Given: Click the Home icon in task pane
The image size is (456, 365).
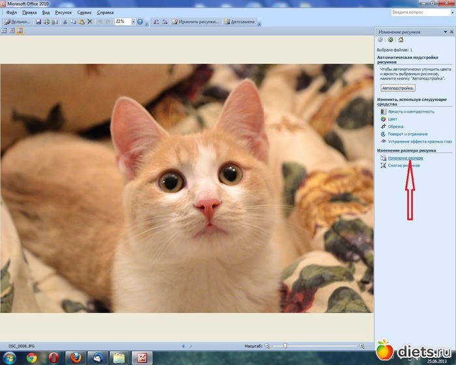Looking at the screenshot, I should [x=400, y=40].
